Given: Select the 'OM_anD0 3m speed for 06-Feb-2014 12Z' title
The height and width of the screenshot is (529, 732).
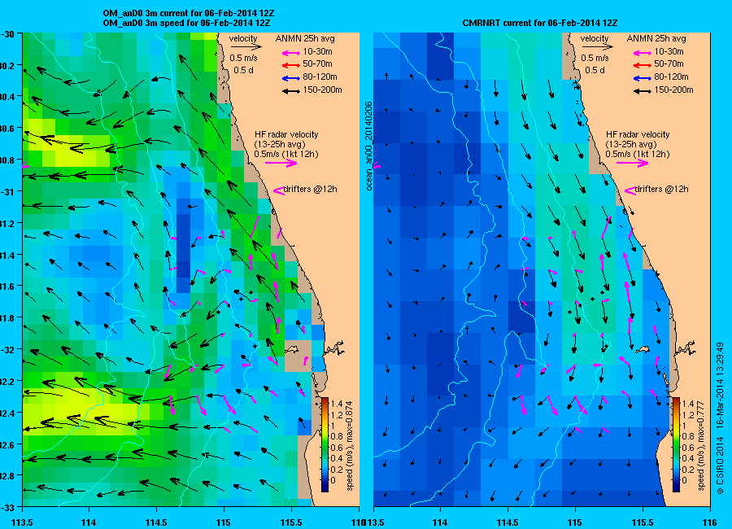Looking at the screenshot, I should (x=187, y=23).
